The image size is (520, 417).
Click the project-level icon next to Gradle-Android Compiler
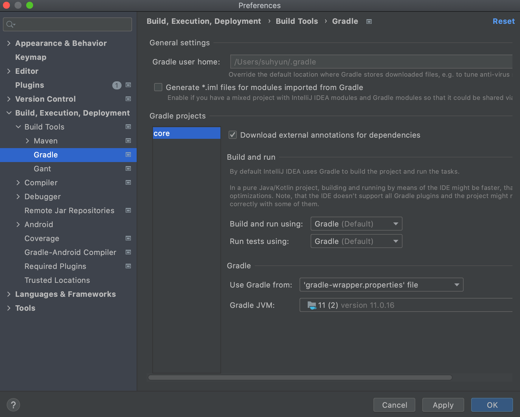pos(128,252)
